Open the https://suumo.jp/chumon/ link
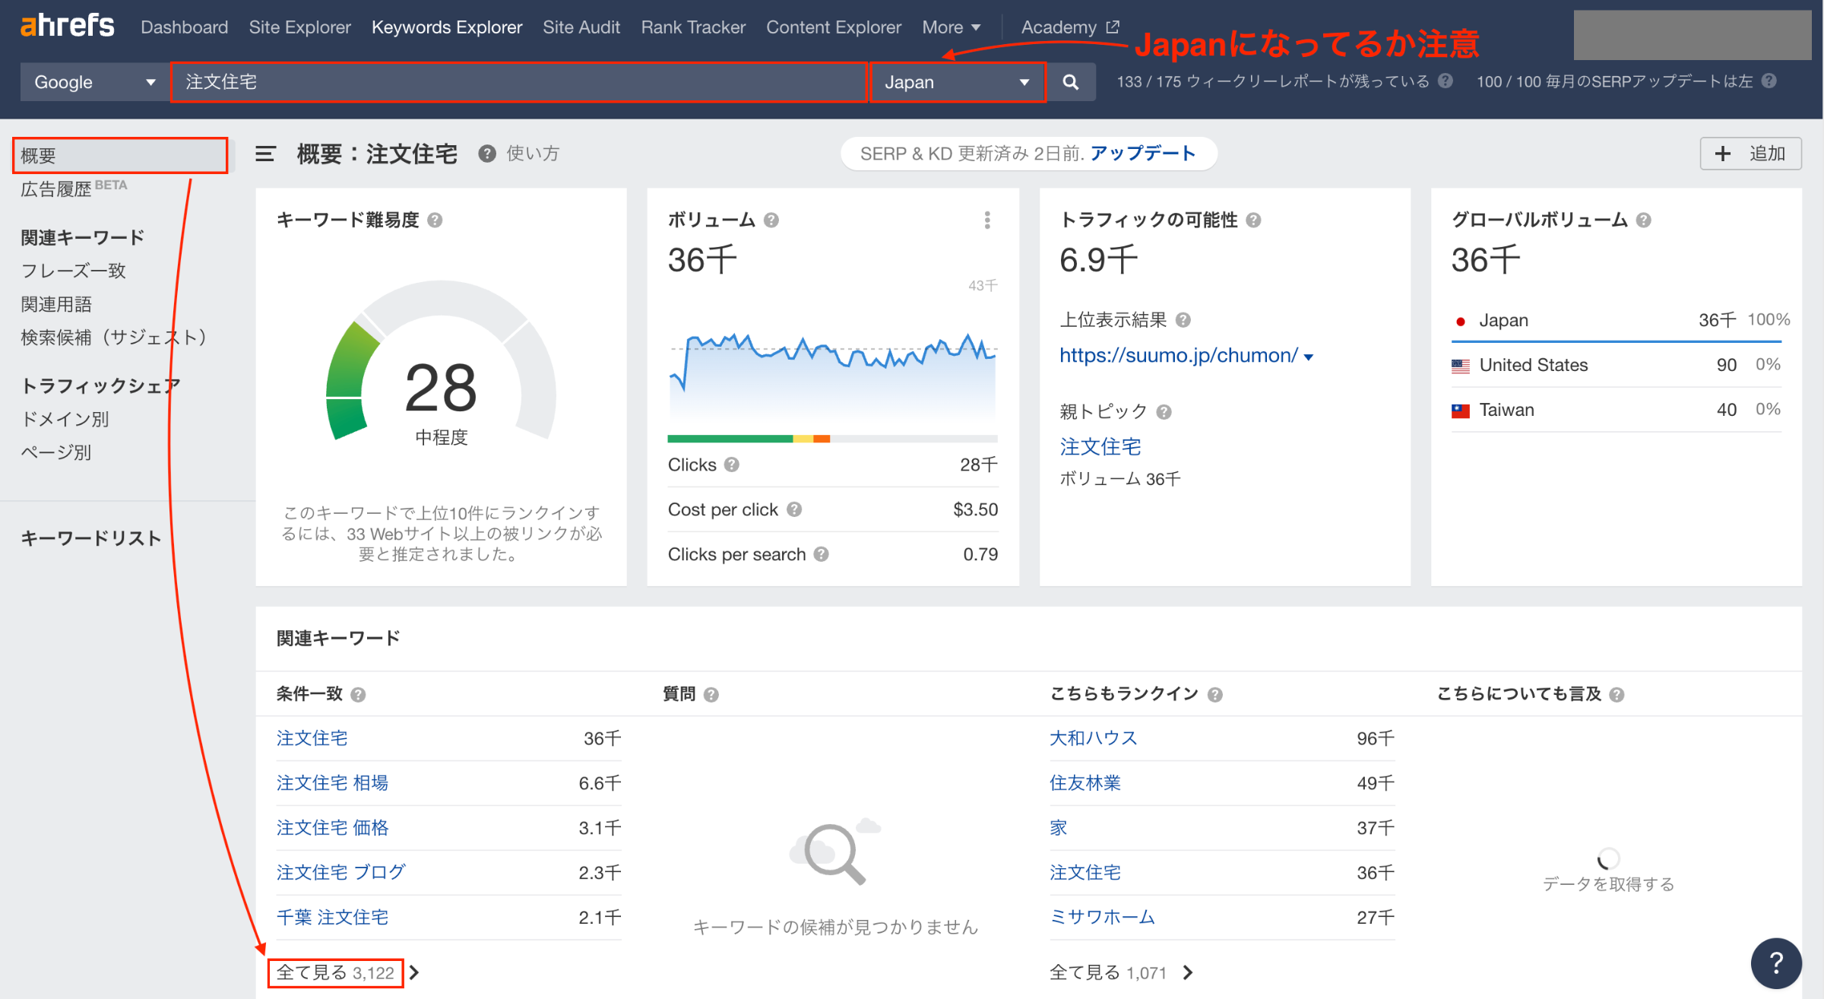The height and width of the screenshot is (999, 1824). coord(1179,356)
